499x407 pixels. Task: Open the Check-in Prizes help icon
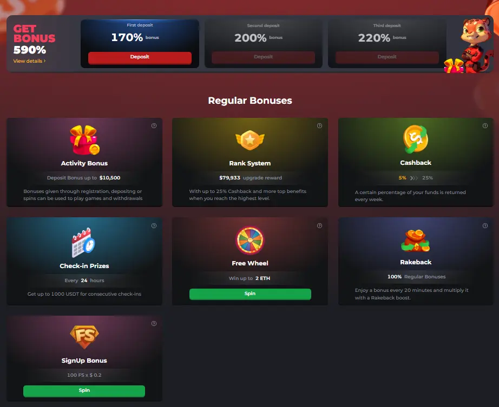[x=154, y=225]
